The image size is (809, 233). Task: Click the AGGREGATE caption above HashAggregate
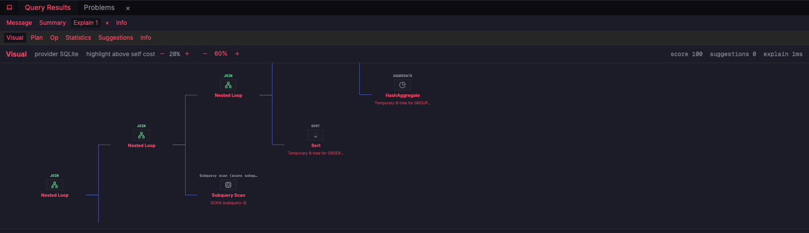(x=403, y=76)
